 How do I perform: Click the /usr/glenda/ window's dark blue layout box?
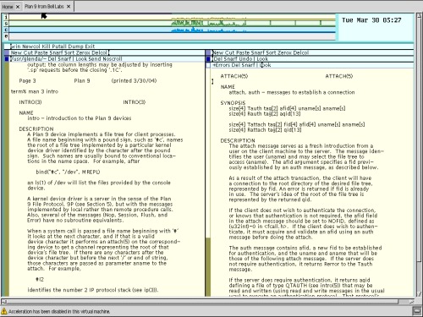pyautogui.click(x=7, y=59)
